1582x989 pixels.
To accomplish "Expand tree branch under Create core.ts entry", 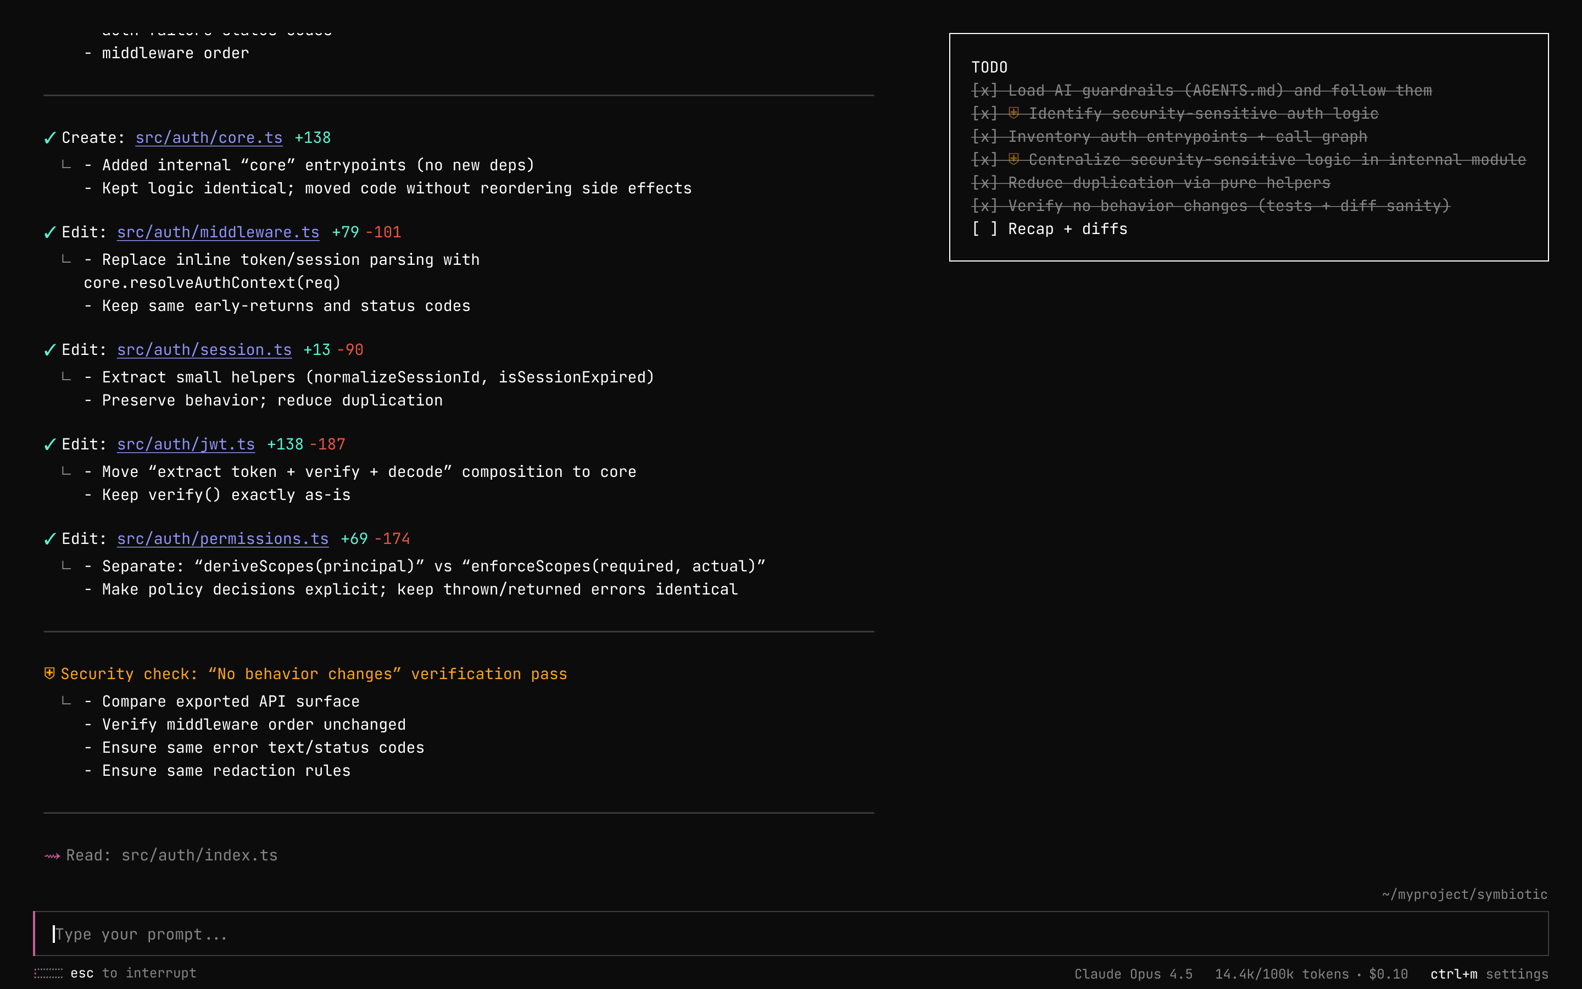I will click(66, 165).
